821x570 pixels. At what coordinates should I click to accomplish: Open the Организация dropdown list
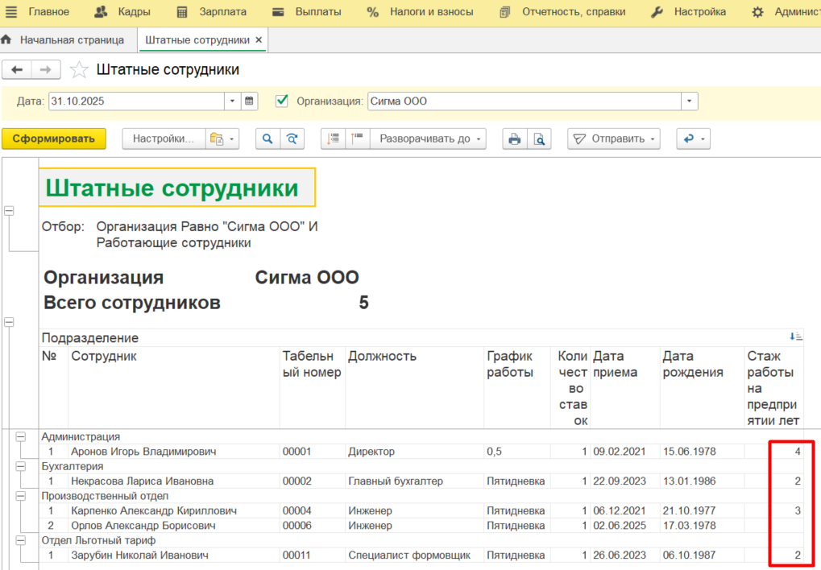[690, 101]
